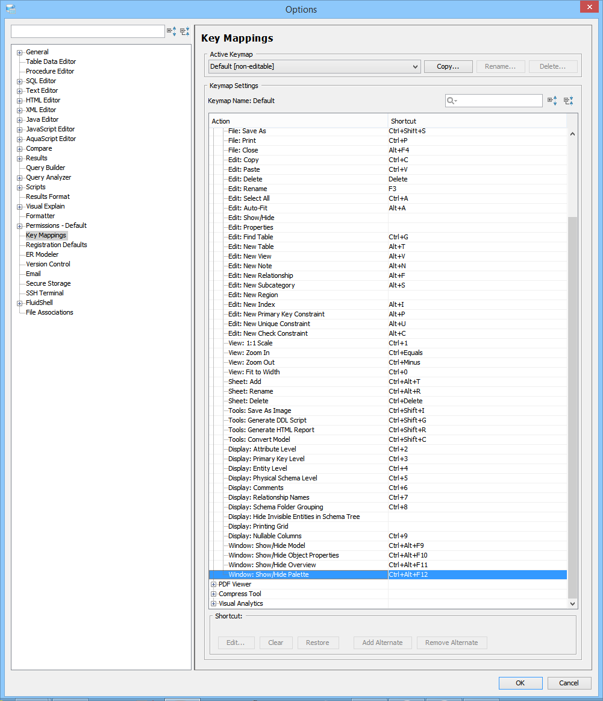The width and height of the screenshot is (603, 701).
Task: Select 'Tools: Generate DDL Script' row
Action: [388, 421]
